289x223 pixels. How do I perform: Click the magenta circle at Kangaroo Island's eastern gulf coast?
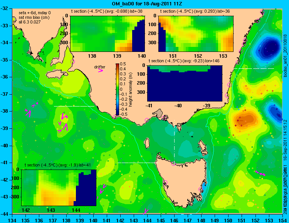(72, 62)
